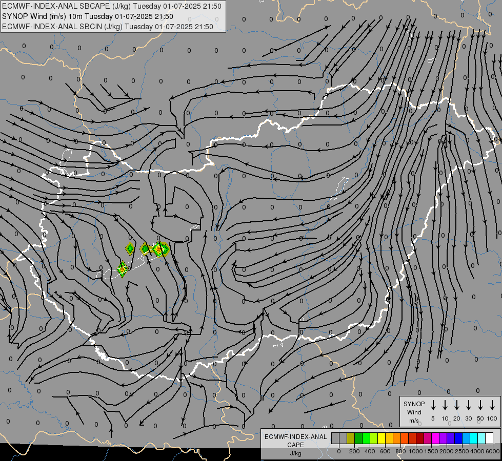
Task: Click the 1000 tick label on CAPE scale
Action: point(416,451)
